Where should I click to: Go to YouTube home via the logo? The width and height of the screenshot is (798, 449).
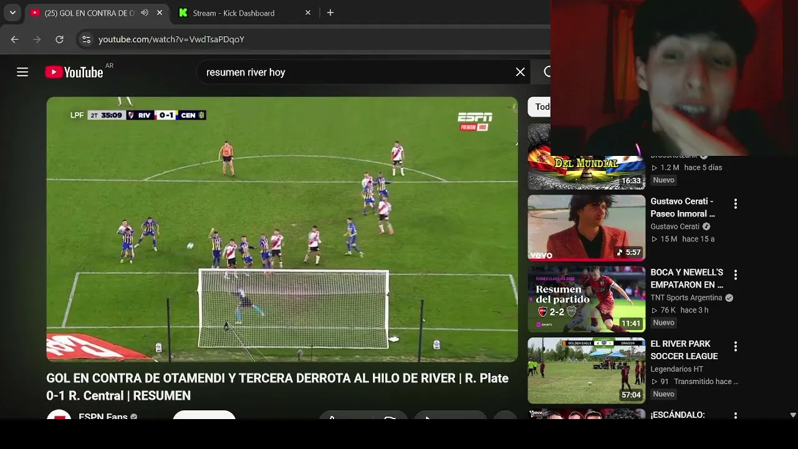(74, 72)
